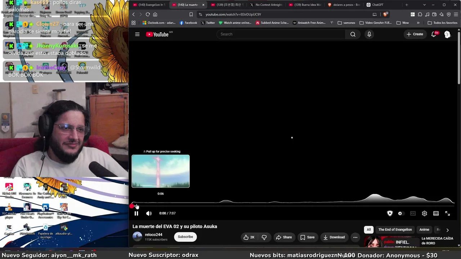The image size is (461, 259).
Task: Show more filter chips with the arrow
Action: [447, 230]
